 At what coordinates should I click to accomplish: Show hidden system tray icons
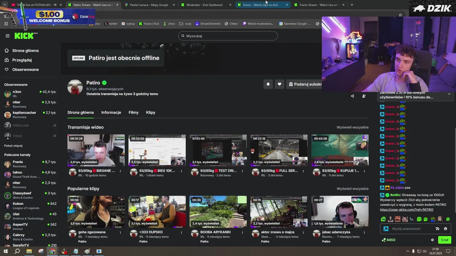click(408, 251)
